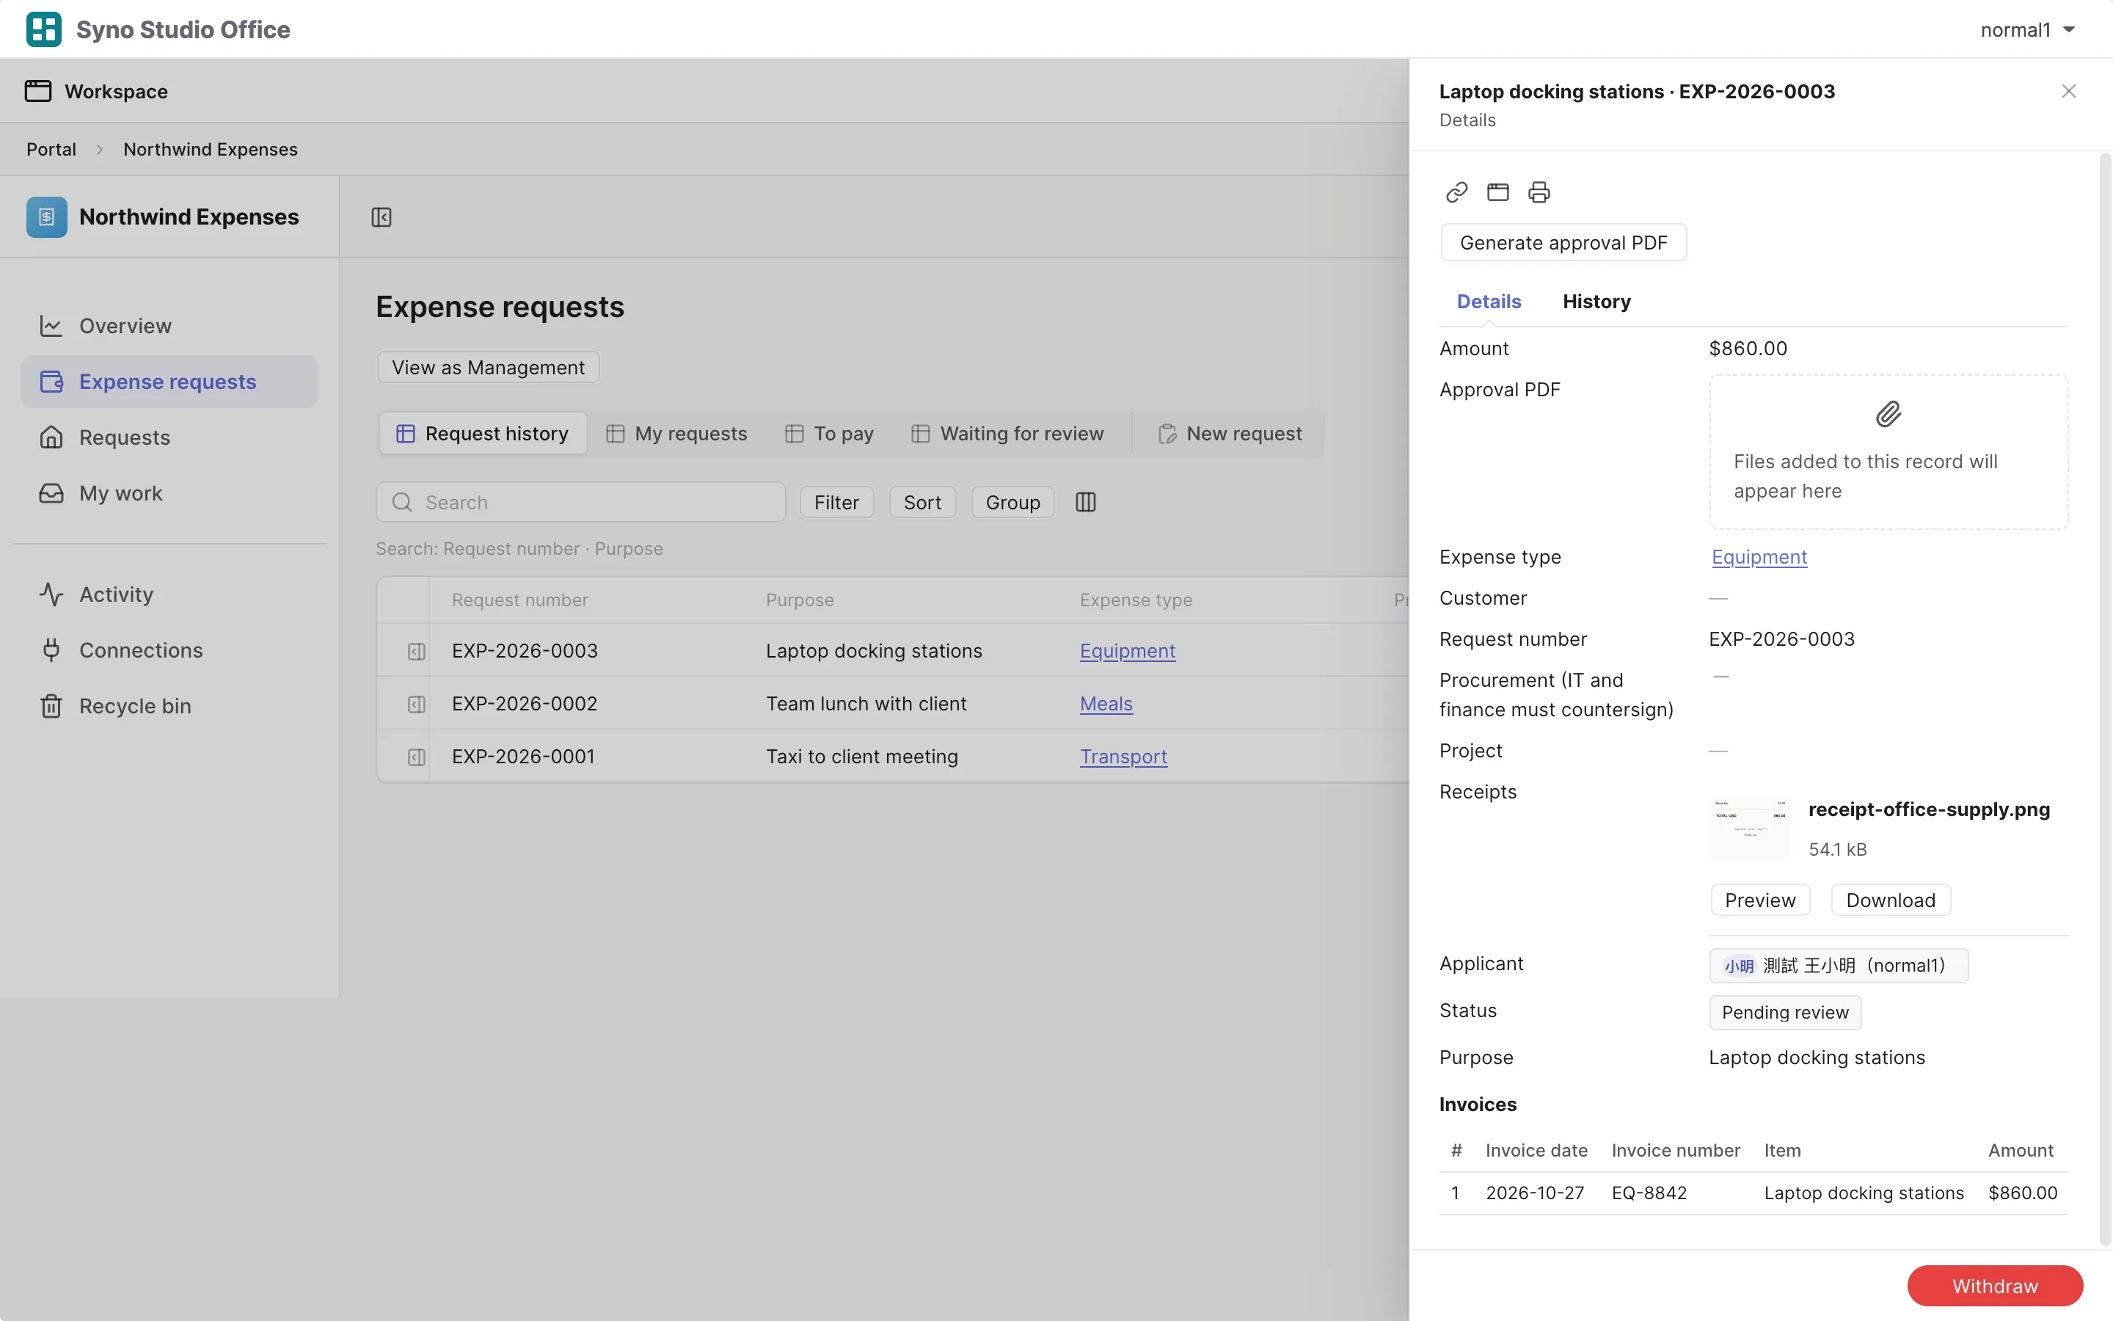Click View as Management button
This screenshot has width=2113, height=1321.
coord(488,367)
